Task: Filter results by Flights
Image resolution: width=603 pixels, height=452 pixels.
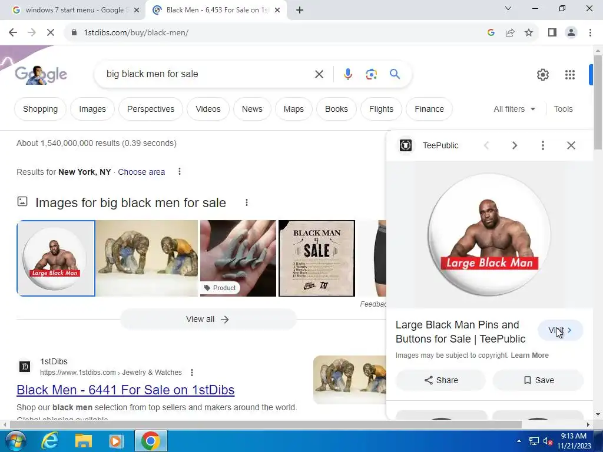Action: pos(381,109)
